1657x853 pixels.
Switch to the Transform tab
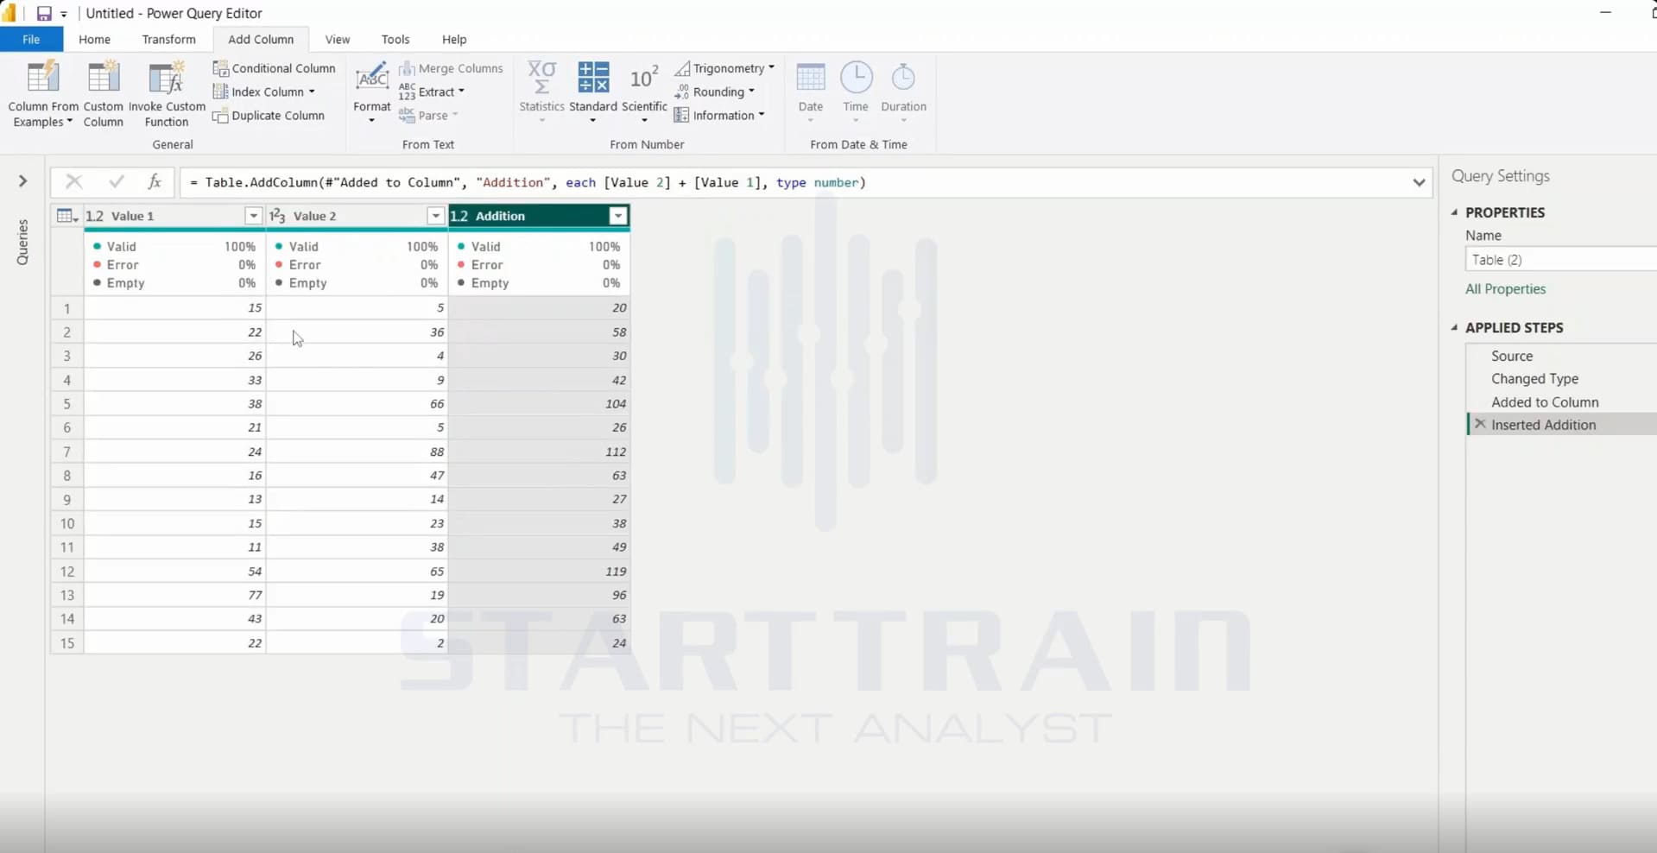coord(168,39)
